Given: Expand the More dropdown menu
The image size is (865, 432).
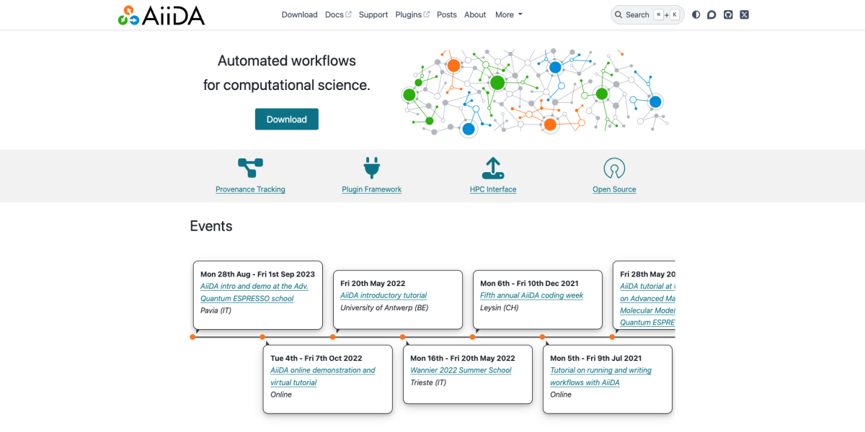Looking at the screenshot, I should coord(508,14).
